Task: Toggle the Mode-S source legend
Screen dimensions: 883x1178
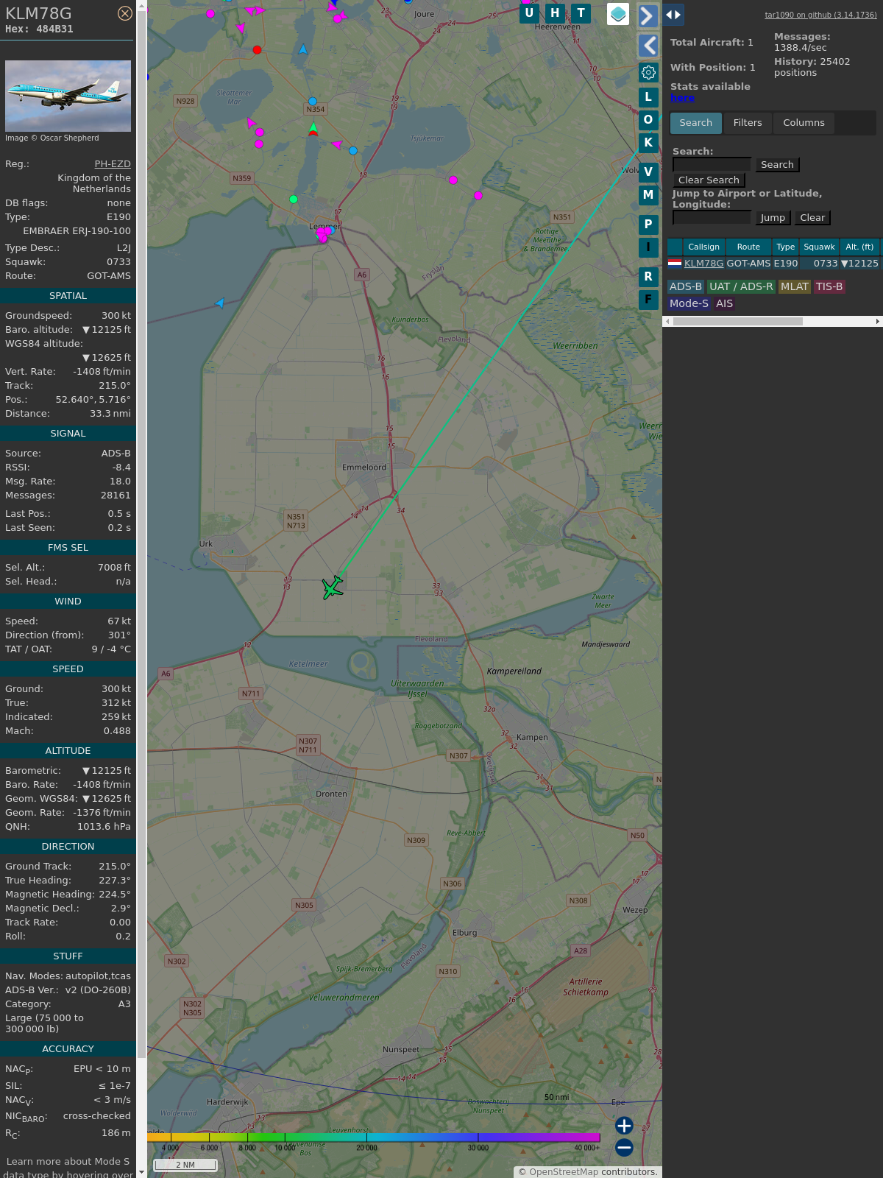Action: (x=689, y=303)
